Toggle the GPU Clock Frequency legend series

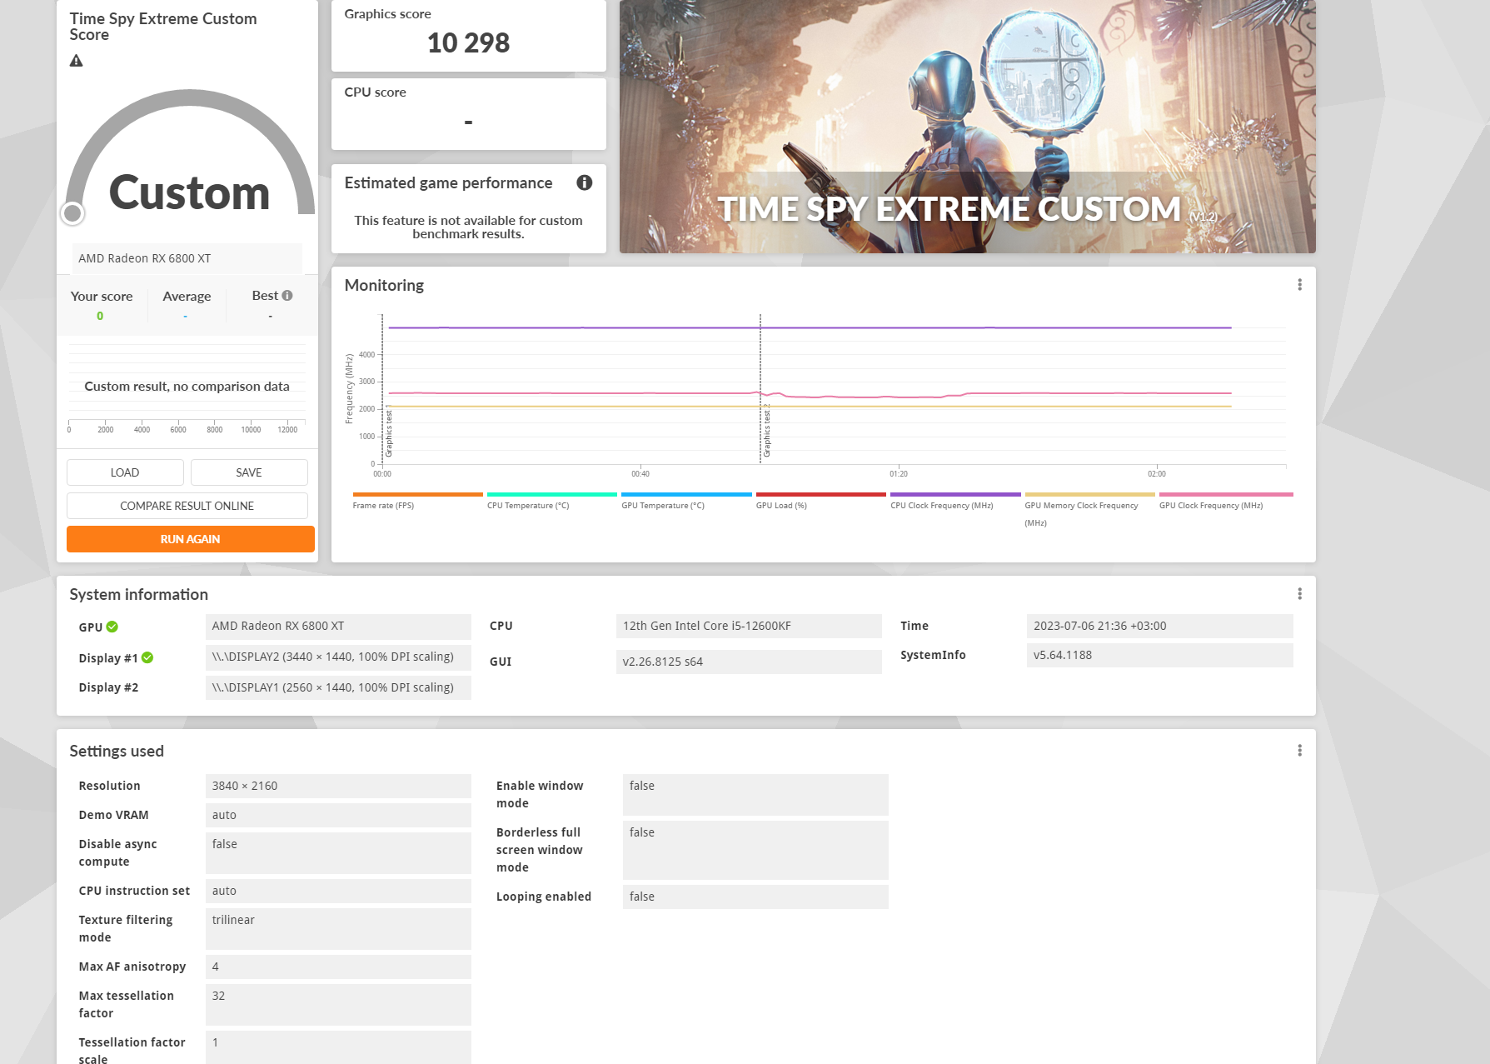(x=1226, y=500)
